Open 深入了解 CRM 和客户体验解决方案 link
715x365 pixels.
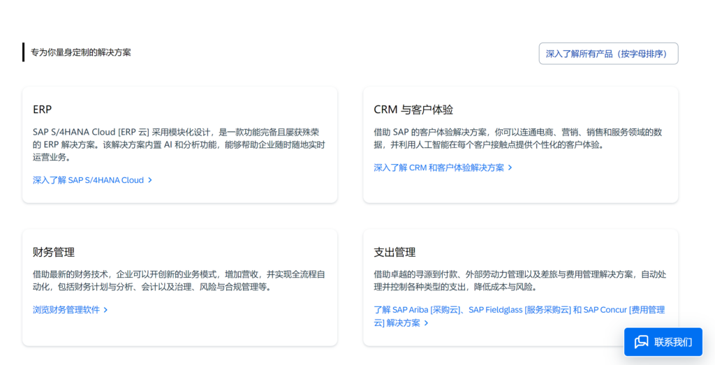point(443,167)
